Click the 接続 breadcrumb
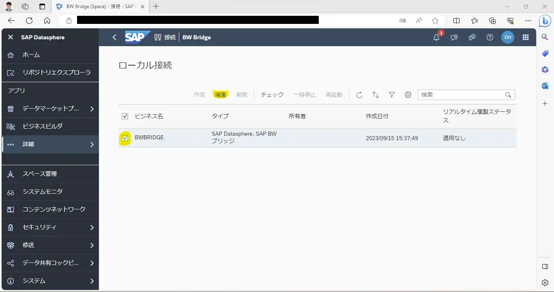554x292 pixels. [165, 37]
